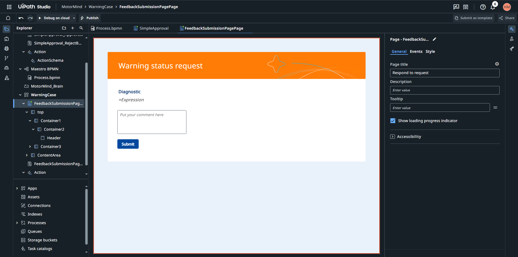Navigate to WarningCase breadcrumb
Viewport: 518px width, 257px height.
click(101, 7)
